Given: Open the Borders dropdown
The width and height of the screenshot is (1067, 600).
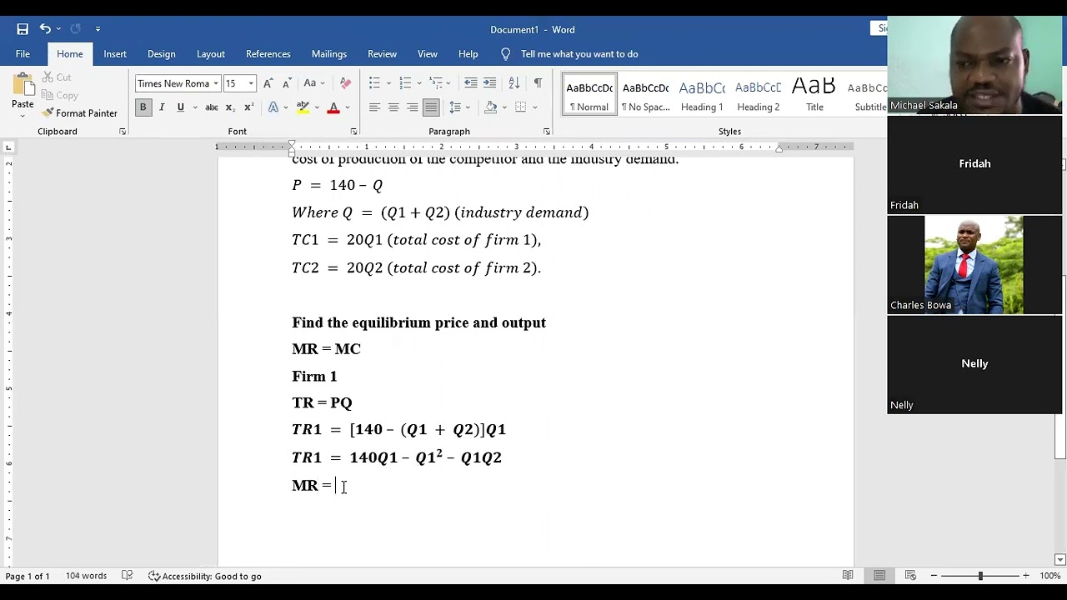Looking at the screenshot, I should point(533,107).
